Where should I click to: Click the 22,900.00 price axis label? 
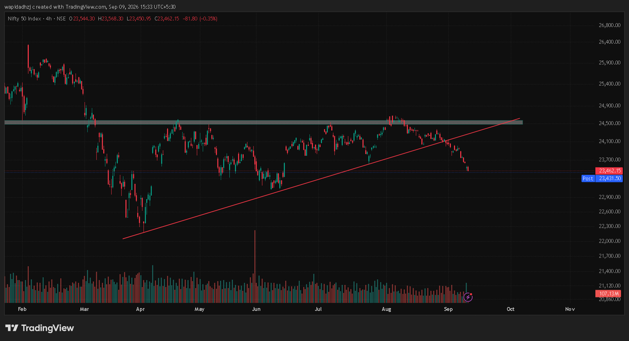pyautogui.click(x=610, y=197)
